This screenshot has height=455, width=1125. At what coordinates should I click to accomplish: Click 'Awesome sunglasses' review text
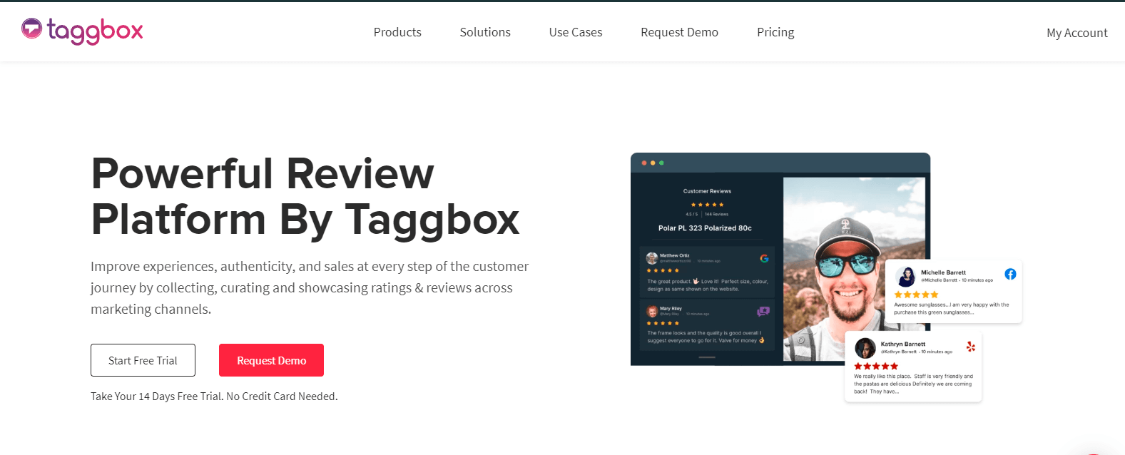click(952, 308)
